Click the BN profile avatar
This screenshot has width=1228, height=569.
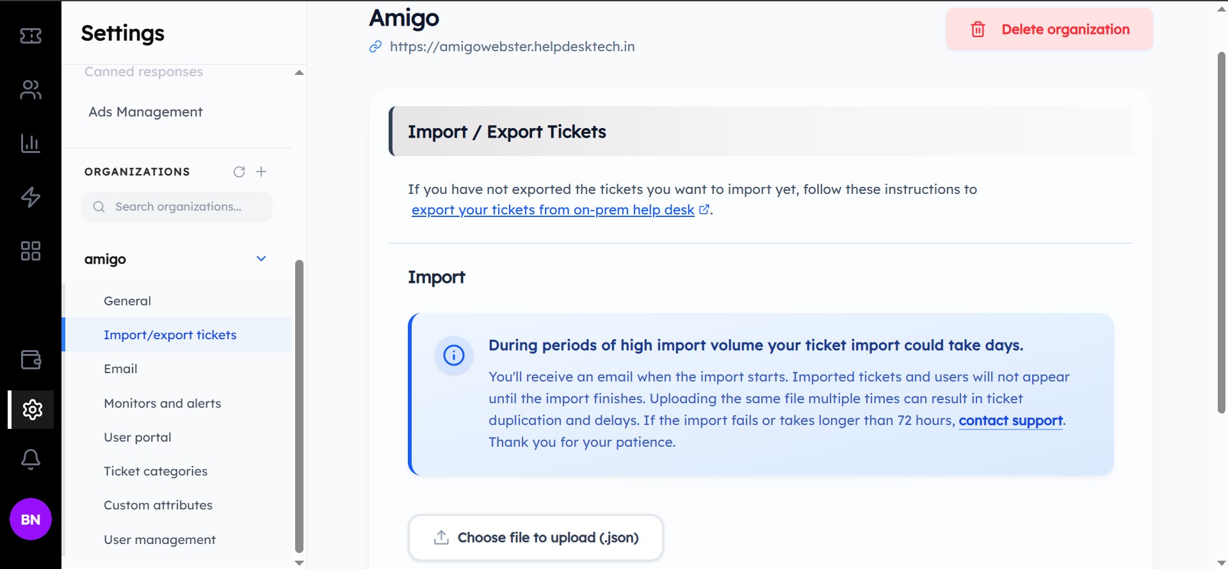29,519
